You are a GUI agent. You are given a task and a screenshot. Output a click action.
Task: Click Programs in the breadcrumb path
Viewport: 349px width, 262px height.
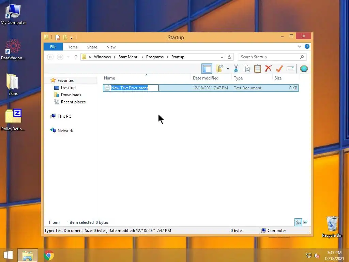coord(155,57)
